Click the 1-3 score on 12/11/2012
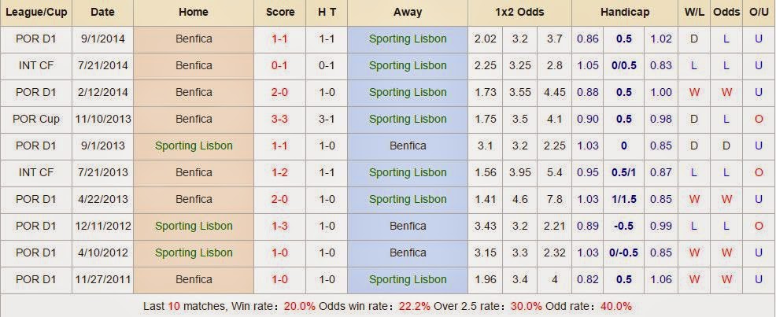Viewport: 776px width, 317px height. 279,226
